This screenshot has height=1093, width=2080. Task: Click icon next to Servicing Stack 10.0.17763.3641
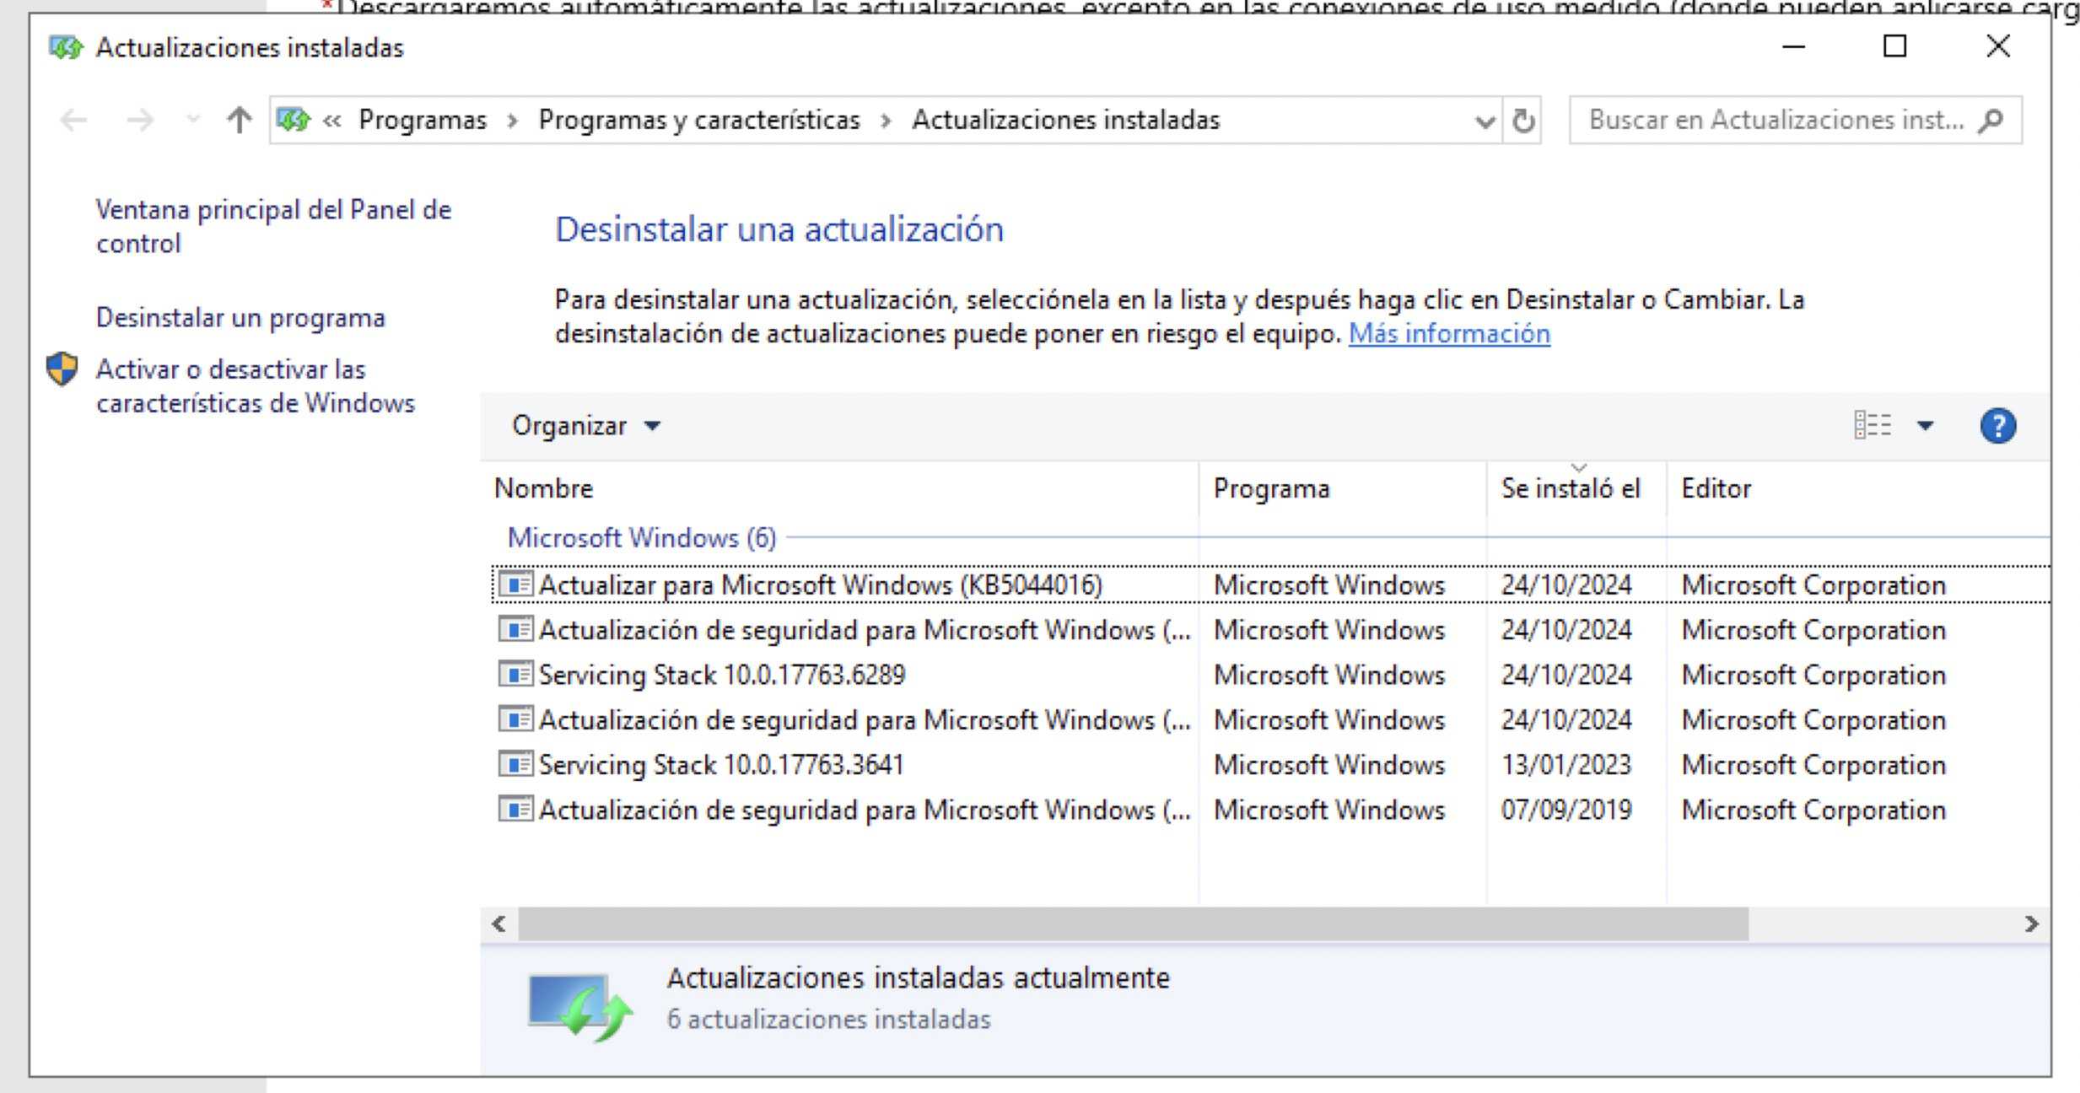(515, 763)
